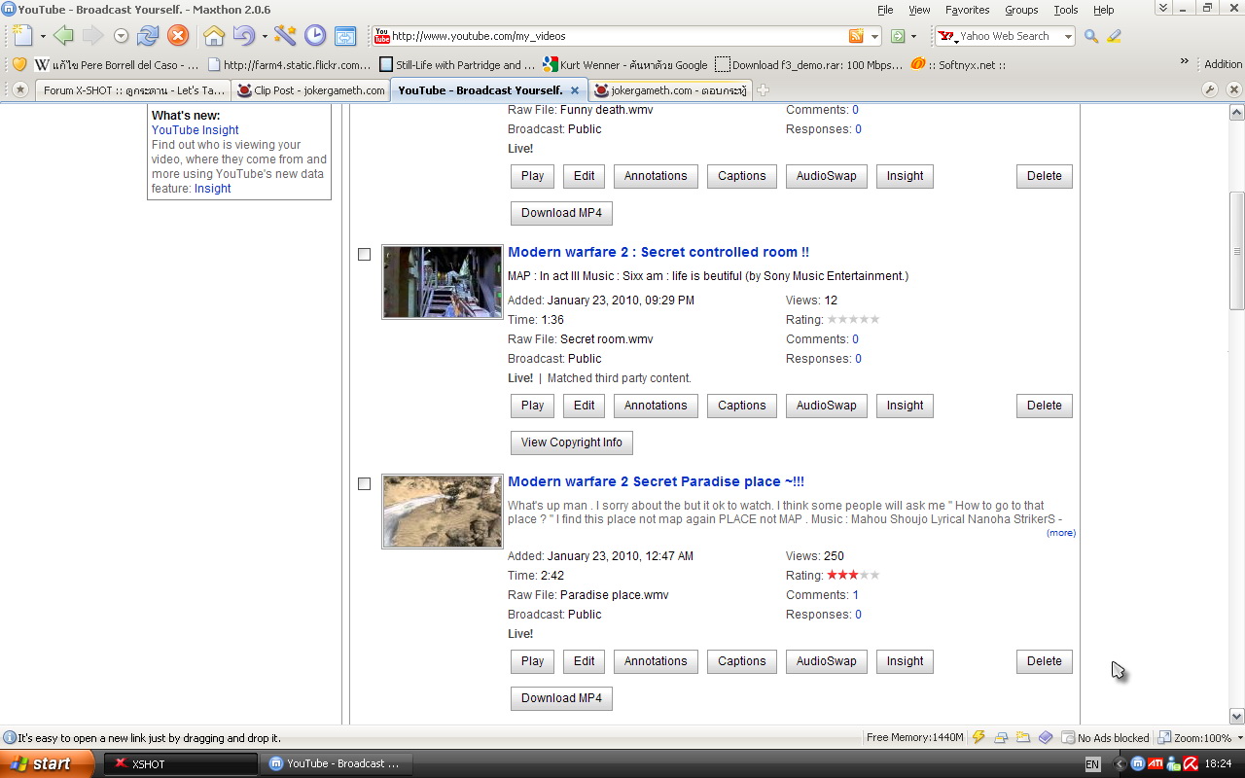Click the blue window toolbar icon next to the clock
The height and width of the screenshot is (778, 1245).
click(x=345, y=36)
